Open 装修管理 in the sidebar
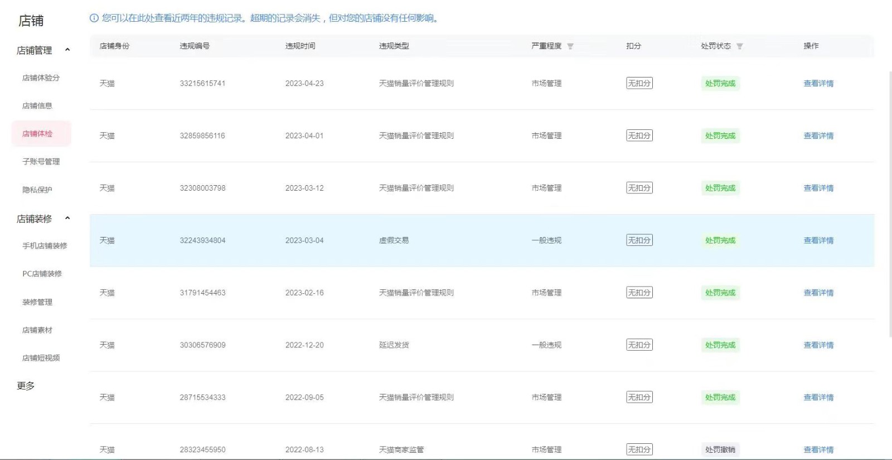 (37, 302)
